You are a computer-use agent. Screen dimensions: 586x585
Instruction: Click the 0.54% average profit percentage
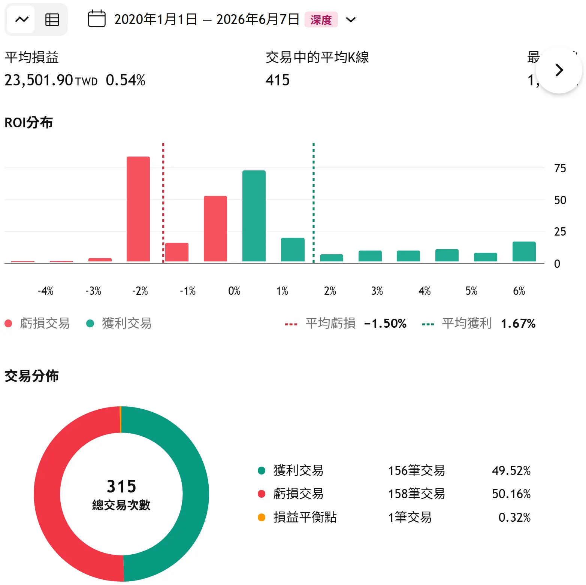pyautogui.click(x=126, y=80)
